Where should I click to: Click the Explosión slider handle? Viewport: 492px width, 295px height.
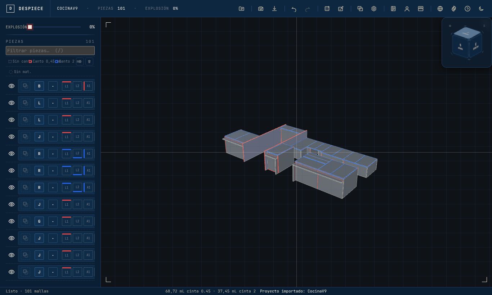point(30,27)
